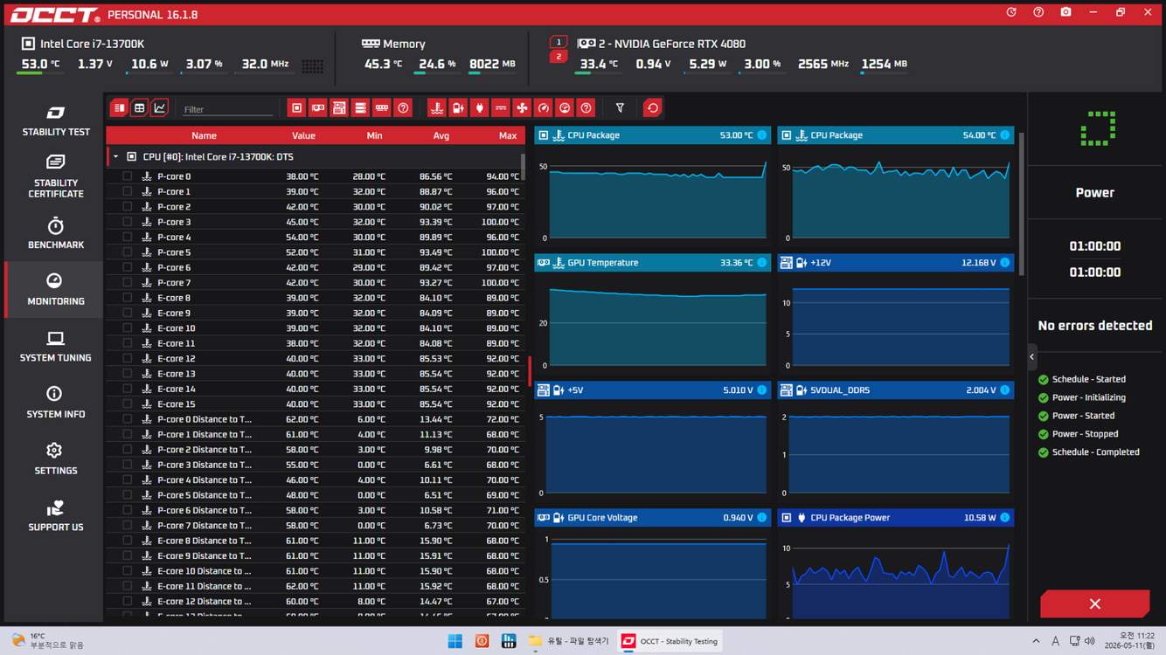Check the E-core 12 checkbox
Viewport: 1166px width, 655px height.
[x=128, y=358]
